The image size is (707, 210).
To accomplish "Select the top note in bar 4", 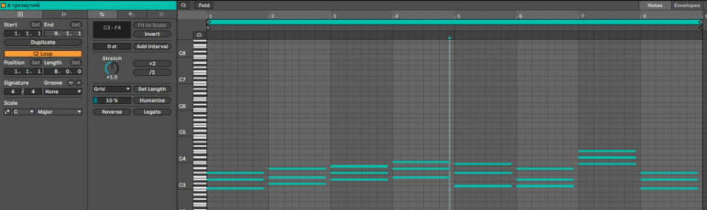I will pos(421,162).
